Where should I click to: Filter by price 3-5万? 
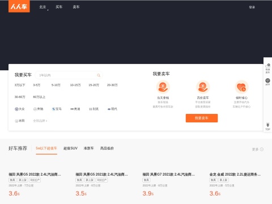[x=37, y=85]
